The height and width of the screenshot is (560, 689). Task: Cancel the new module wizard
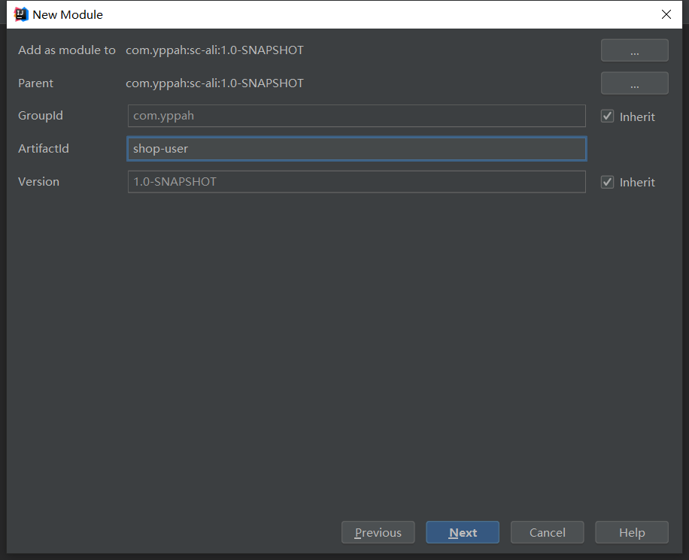[x=547, y=532]
